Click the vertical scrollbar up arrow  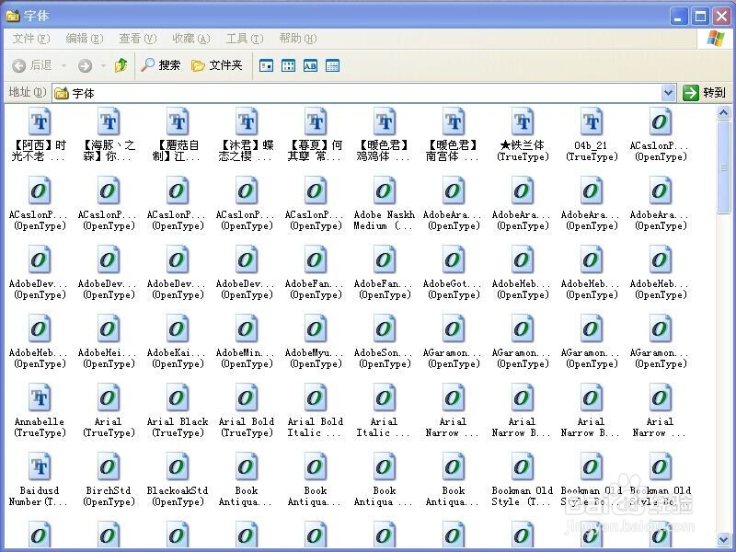click(723, 112)
